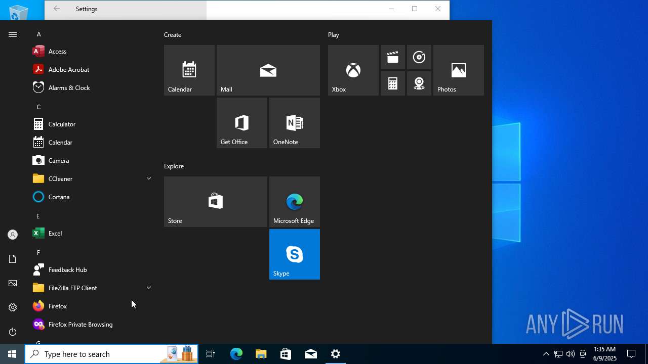Image resolution: width=648 pixels, height=364 pixels.
Task: Maximize the Settings window
Action: (415, 9)
